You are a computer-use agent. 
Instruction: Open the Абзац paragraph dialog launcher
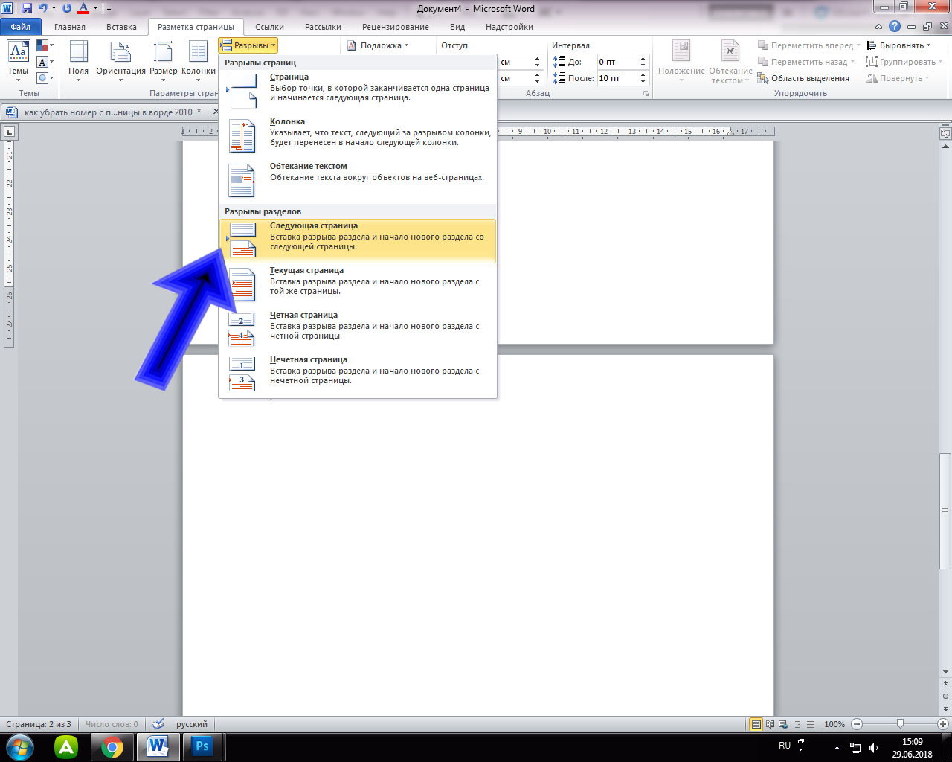click(x=646, y=94)
